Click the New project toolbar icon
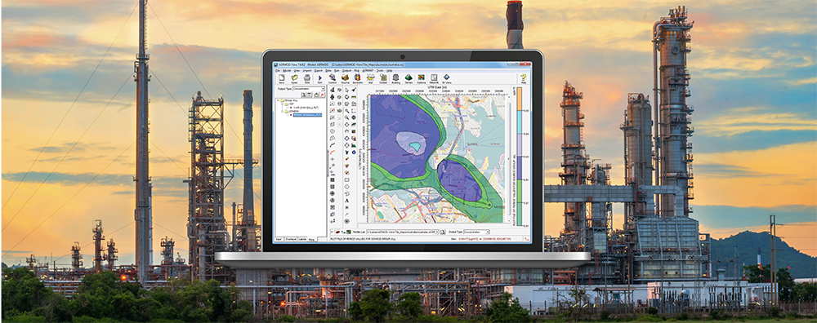This screenshot has width=817, height=323. click(281, 77)
